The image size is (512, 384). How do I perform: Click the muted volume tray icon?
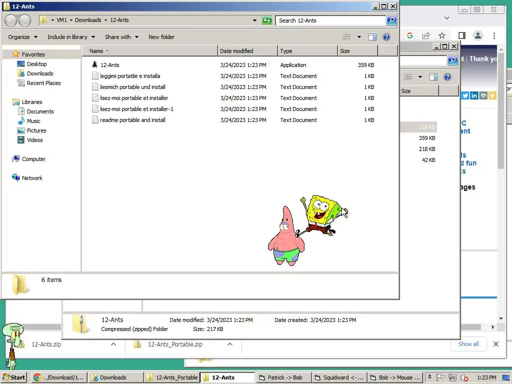(x=464, y=377)
